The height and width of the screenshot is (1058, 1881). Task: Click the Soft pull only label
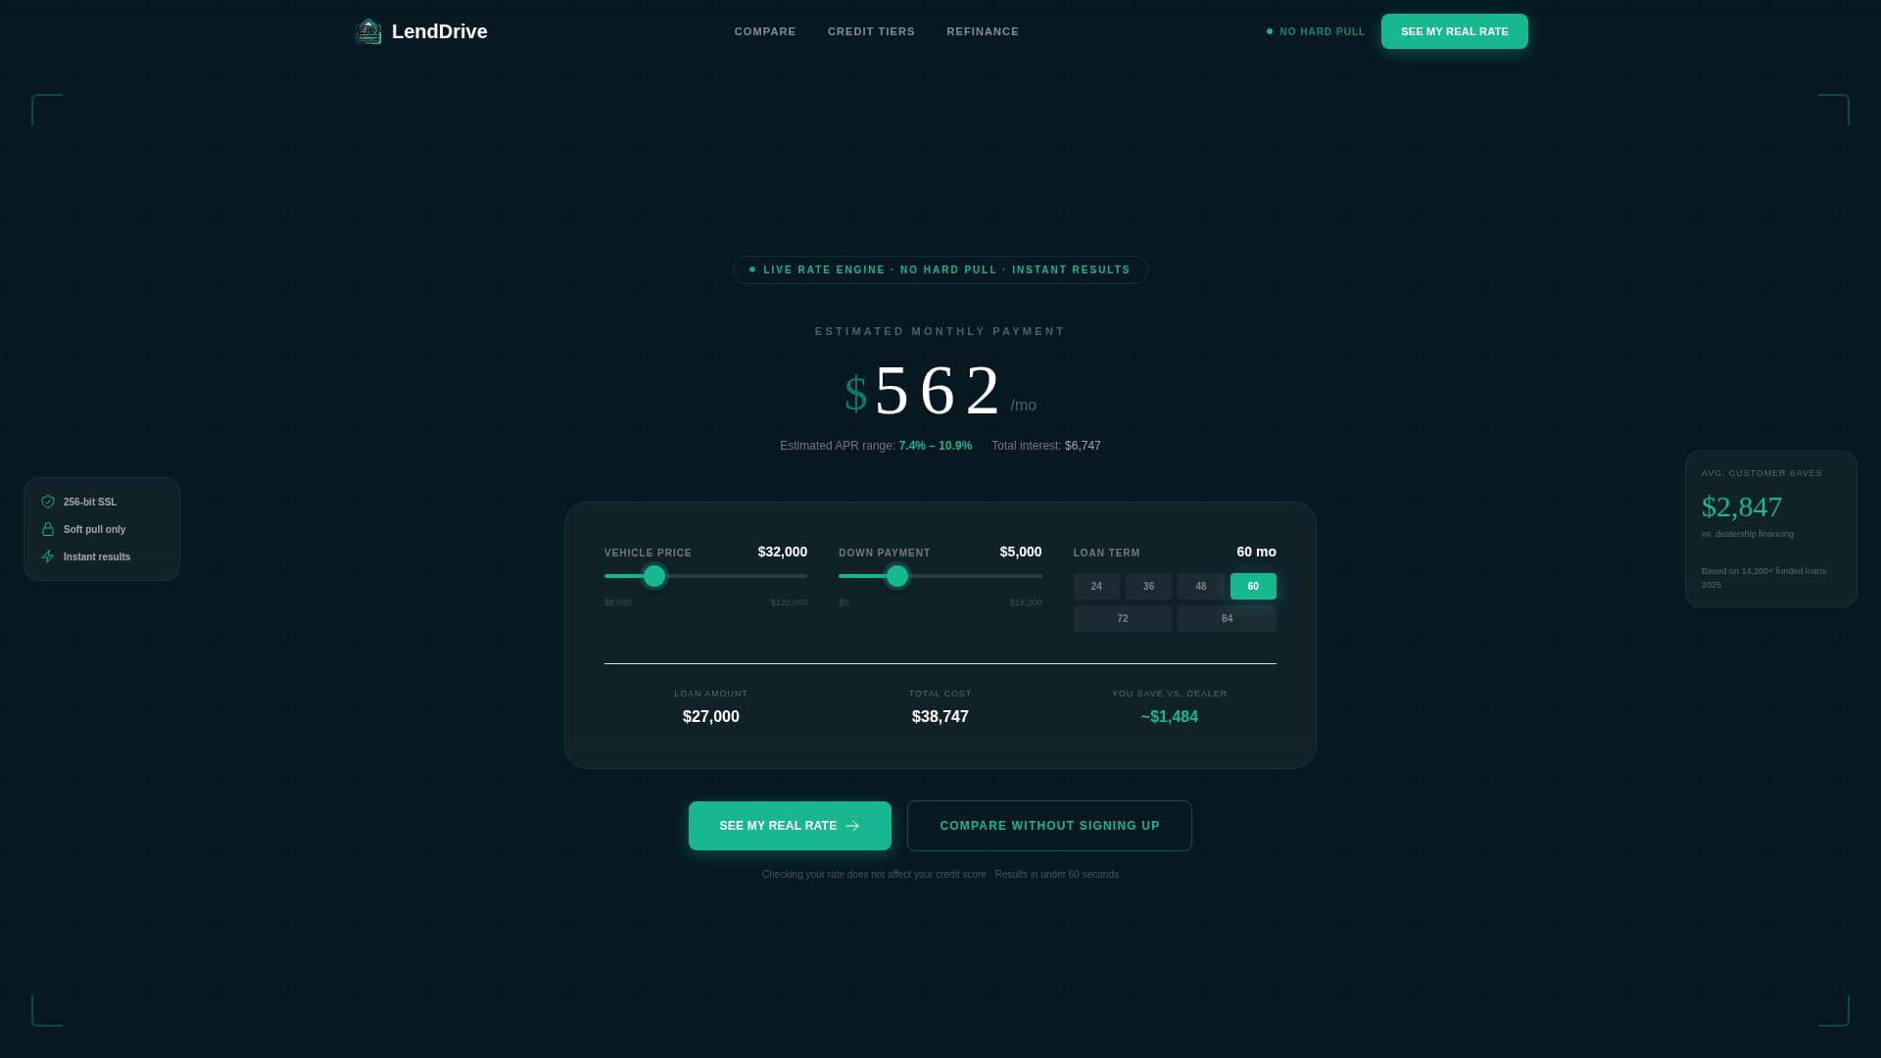(95, 529)
